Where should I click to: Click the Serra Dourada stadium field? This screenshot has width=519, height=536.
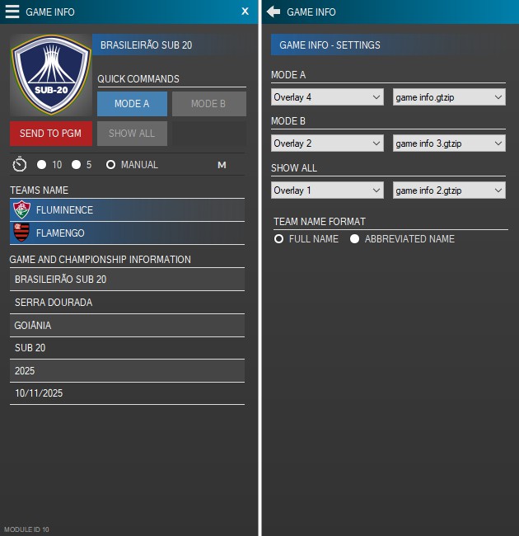click(x=128, y=303)
